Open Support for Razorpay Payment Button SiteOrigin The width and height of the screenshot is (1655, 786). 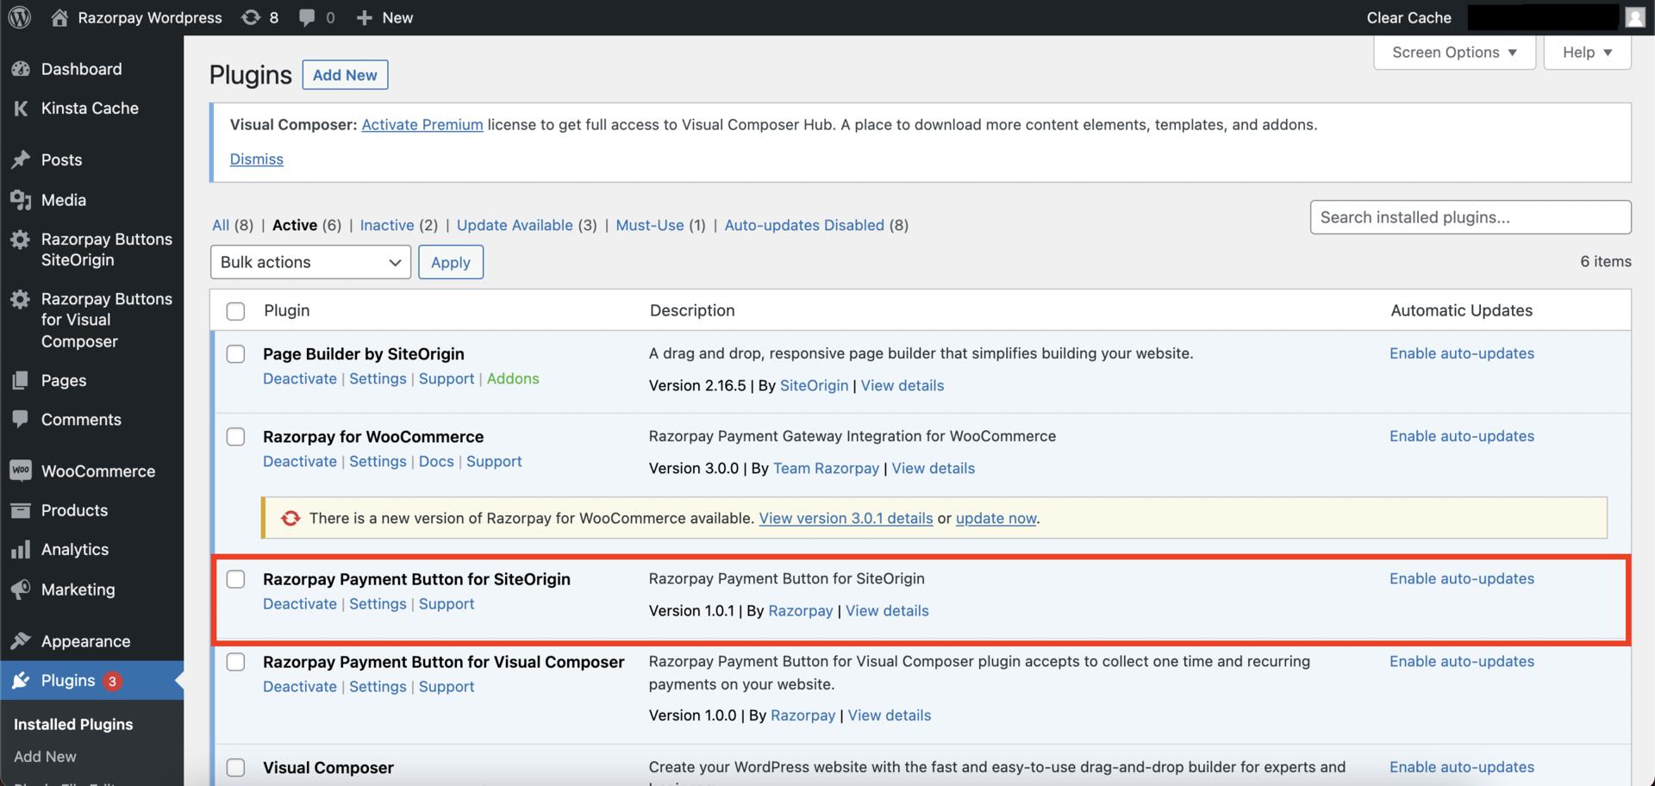[x=447, y=603]
